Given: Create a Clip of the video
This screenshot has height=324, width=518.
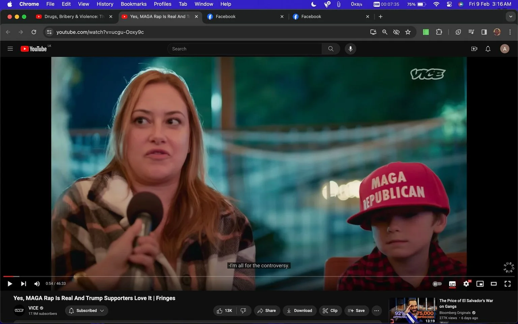Looking at the screenshot, I should 330,311.
